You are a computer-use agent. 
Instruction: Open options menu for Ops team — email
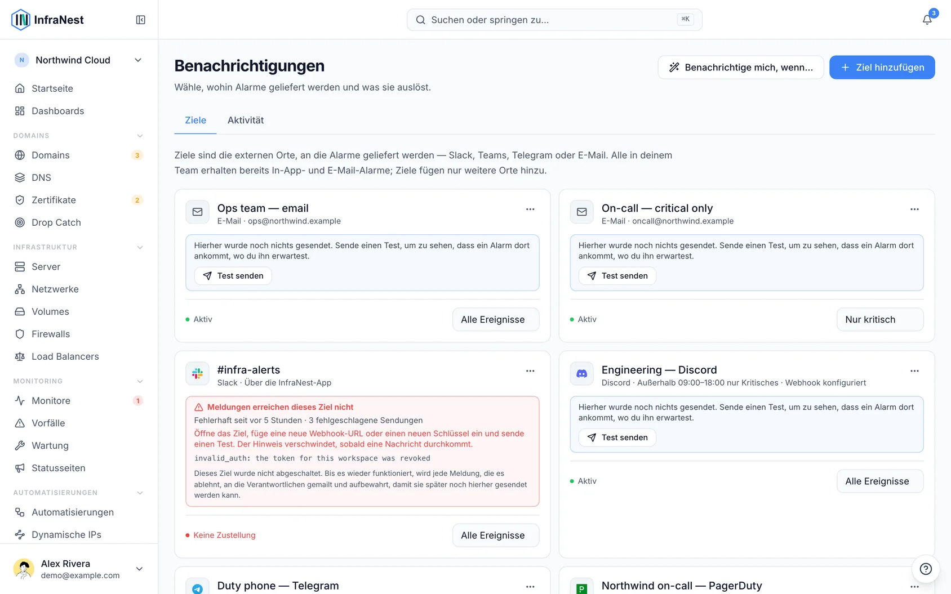tap(530, 209)
